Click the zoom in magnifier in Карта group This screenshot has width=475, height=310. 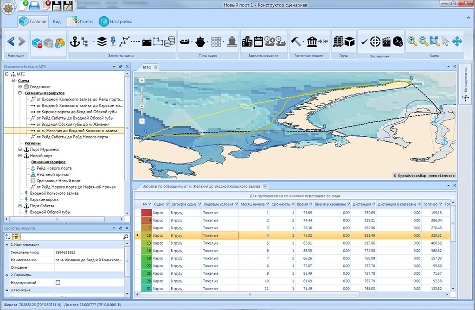coord(411,41)
